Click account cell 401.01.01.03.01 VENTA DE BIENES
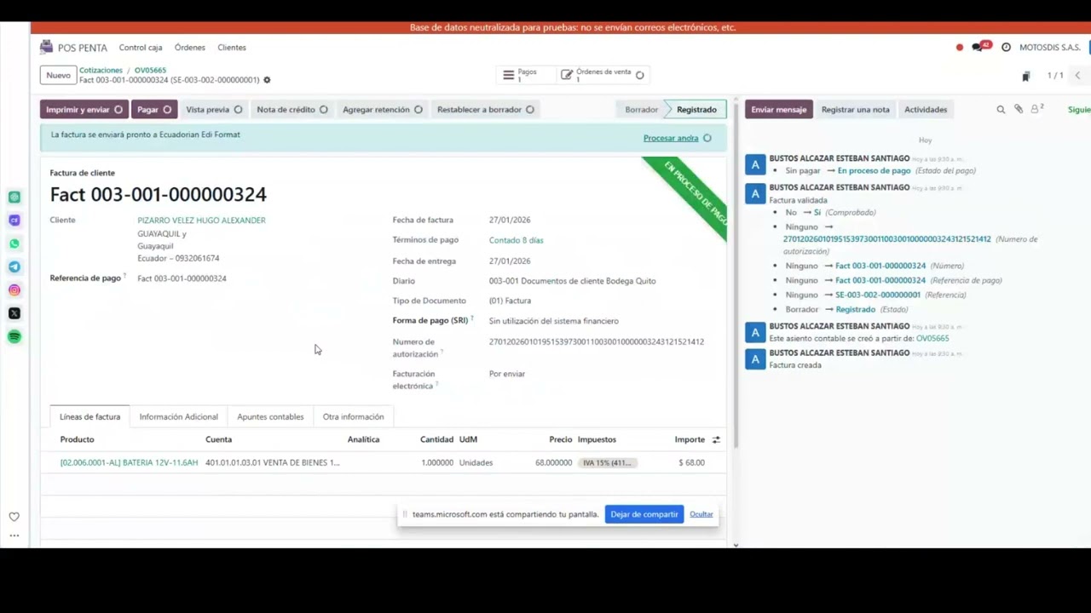The image size is (1091, 613). [x=272, y=462]
